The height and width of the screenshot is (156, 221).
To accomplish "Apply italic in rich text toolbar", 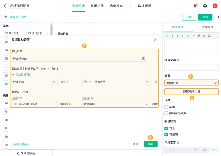I will coord(172,36).
